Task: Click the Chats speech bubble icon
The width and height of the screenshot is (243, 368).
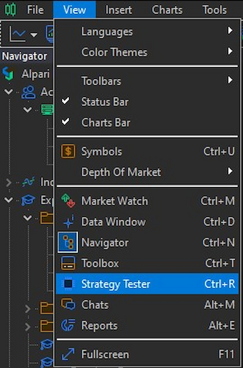Action: tap(68, 305)
